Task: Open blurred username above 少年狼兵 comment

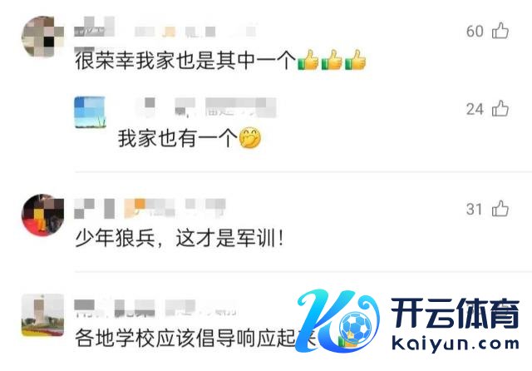Action: [150, 208]
